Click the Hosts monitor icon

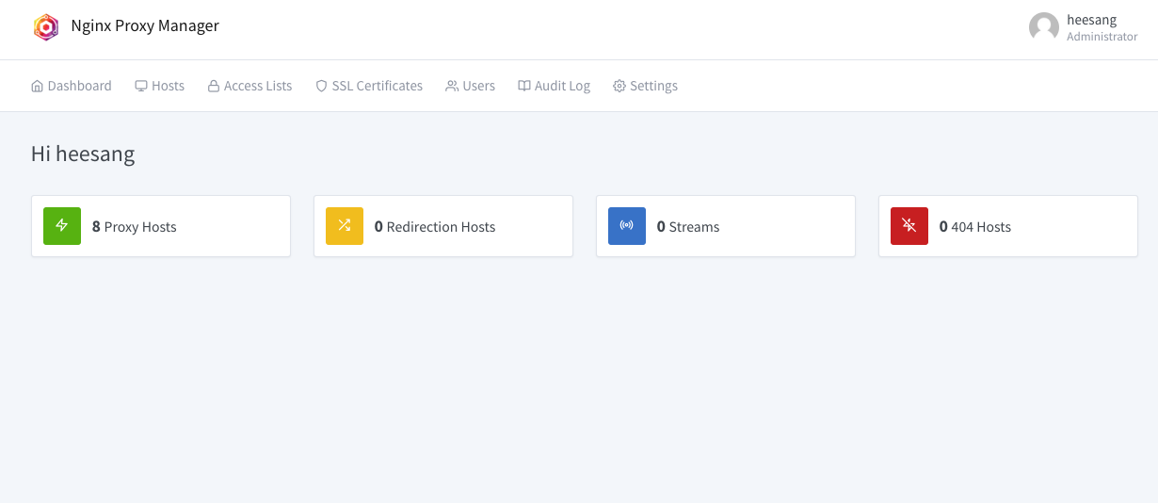tap(141, 86)
